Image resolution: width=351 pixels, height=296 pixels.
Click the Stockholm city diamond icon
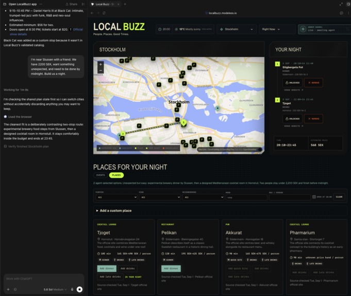point(222,29)
